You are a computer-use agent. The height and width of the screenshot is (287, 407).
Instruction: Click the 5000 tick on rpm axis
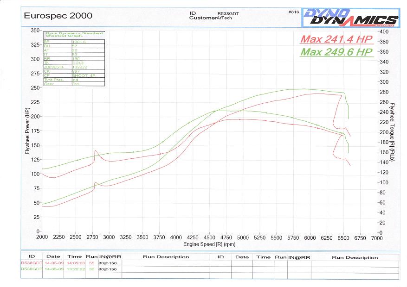point(243,237)
